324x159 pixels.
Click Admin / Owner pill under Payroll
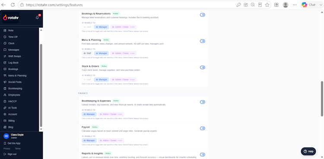coord(111,140)
